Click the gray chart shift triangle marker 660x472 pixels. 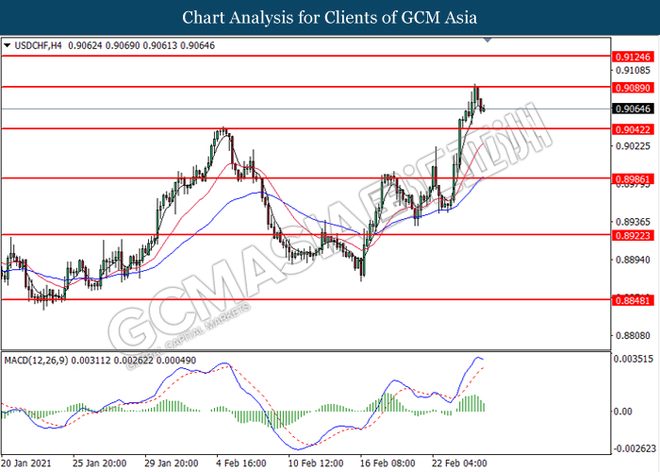487,41
